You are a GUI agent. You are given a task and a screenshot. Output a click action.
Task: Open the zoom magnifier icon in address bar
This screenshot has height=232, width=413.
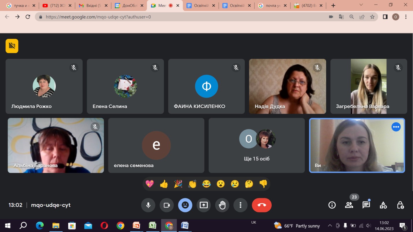352,17
